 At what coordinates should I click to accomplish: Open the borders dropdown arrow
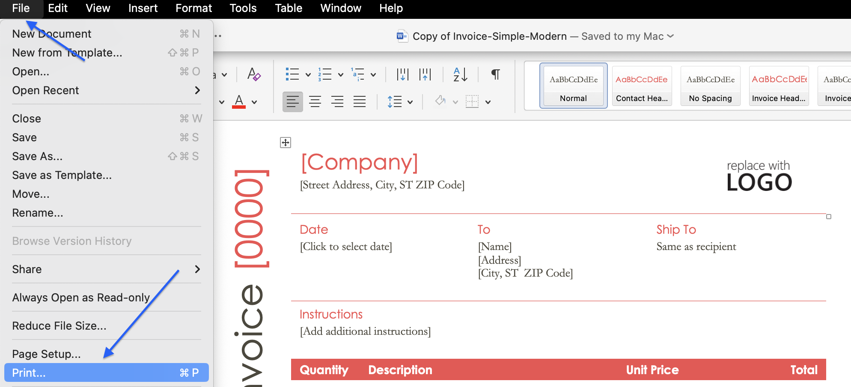coord(488,102)
